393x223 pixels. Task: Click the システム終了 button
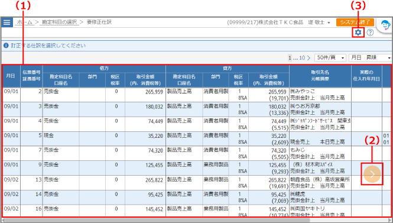pos(355,22)
